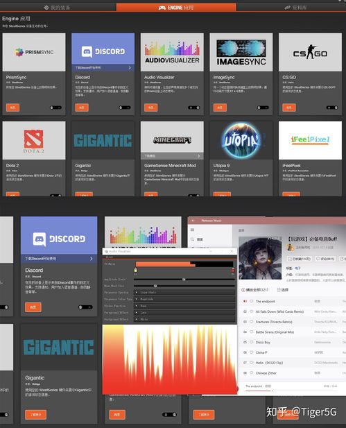Switch to the My Gear tab

pos(58,8)
